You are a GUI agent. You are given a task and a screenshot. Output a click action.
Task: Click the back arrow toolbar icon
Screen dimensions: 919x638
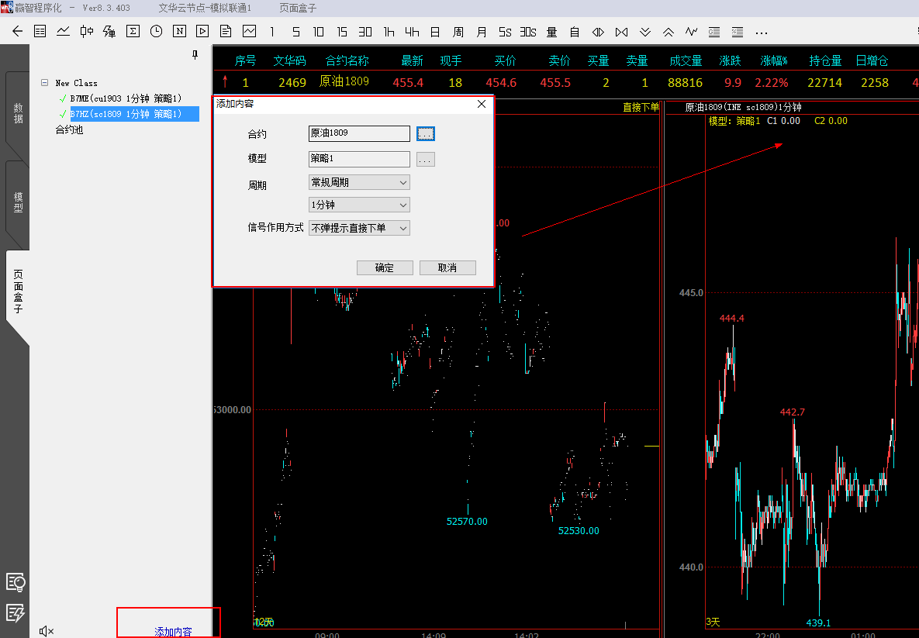17,32
